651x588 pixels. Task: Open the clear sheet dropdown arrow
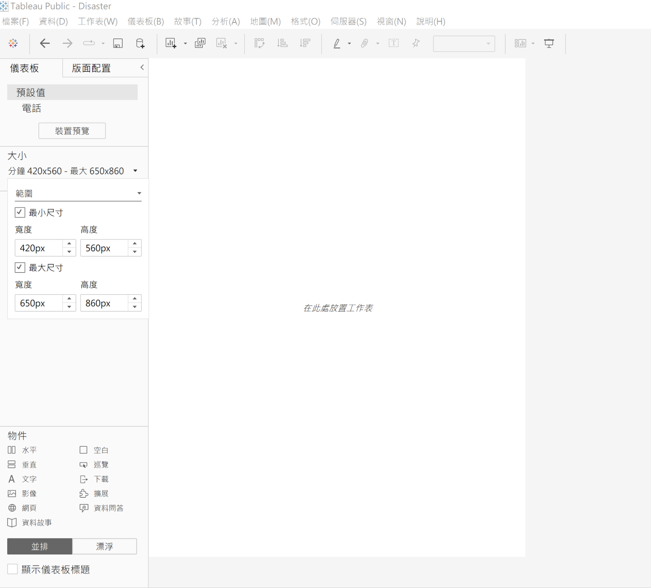pos(236,44)
